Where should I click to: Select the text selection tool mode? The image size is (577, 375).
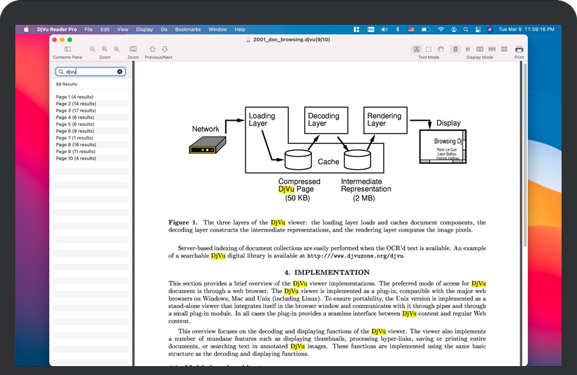[417, 49]
